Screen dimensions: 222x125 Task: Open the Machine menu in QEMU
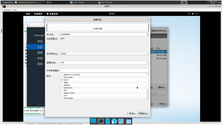click(x=7, y=10)
